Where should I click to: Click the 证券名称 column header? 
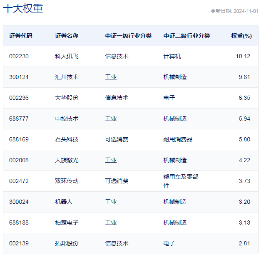(x=67, y=36)
